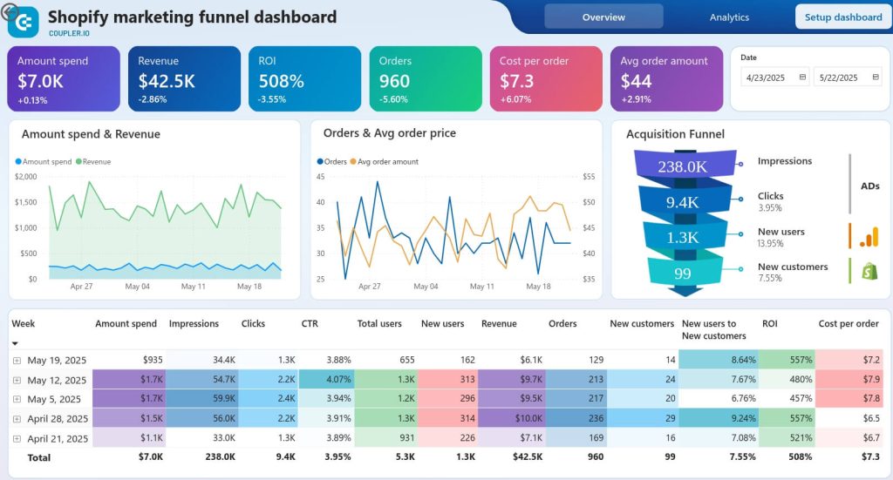Viewport: 893px width, 480px height.
Task: Sort by Amount spend column header
Action: coord(126,323)
